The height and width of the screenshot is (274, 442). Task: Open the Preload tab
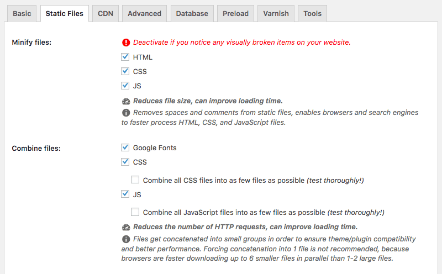coord(235,13)
